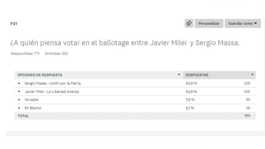Screen dimensions: 265x149
Task: Select the Sergio Massa - Unión por la Patria option
Action: 53,83
